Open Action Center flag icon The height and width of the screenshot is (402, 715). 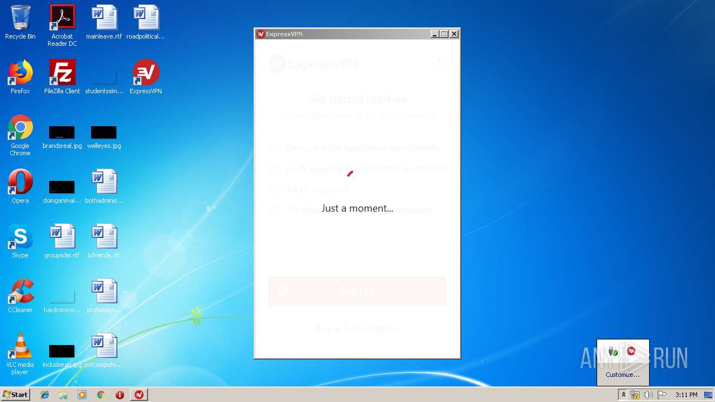(662, 395)
